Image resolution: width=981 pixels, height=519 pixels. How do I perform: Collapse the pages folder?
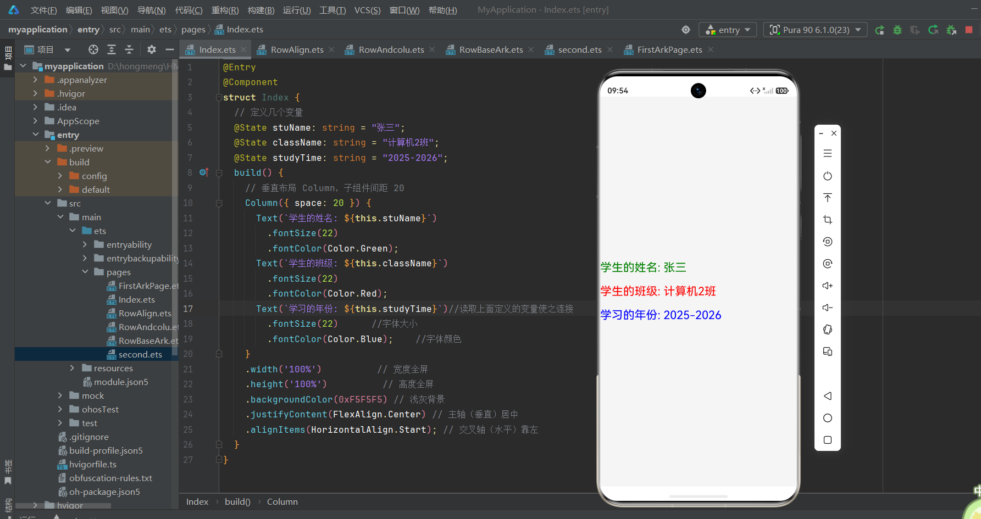pos(85,272)
